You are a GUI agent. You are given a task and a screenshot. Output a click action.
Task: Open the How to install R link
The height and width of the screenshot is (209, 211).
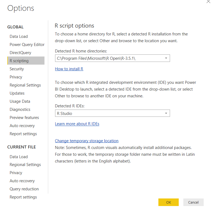point(69,69)
